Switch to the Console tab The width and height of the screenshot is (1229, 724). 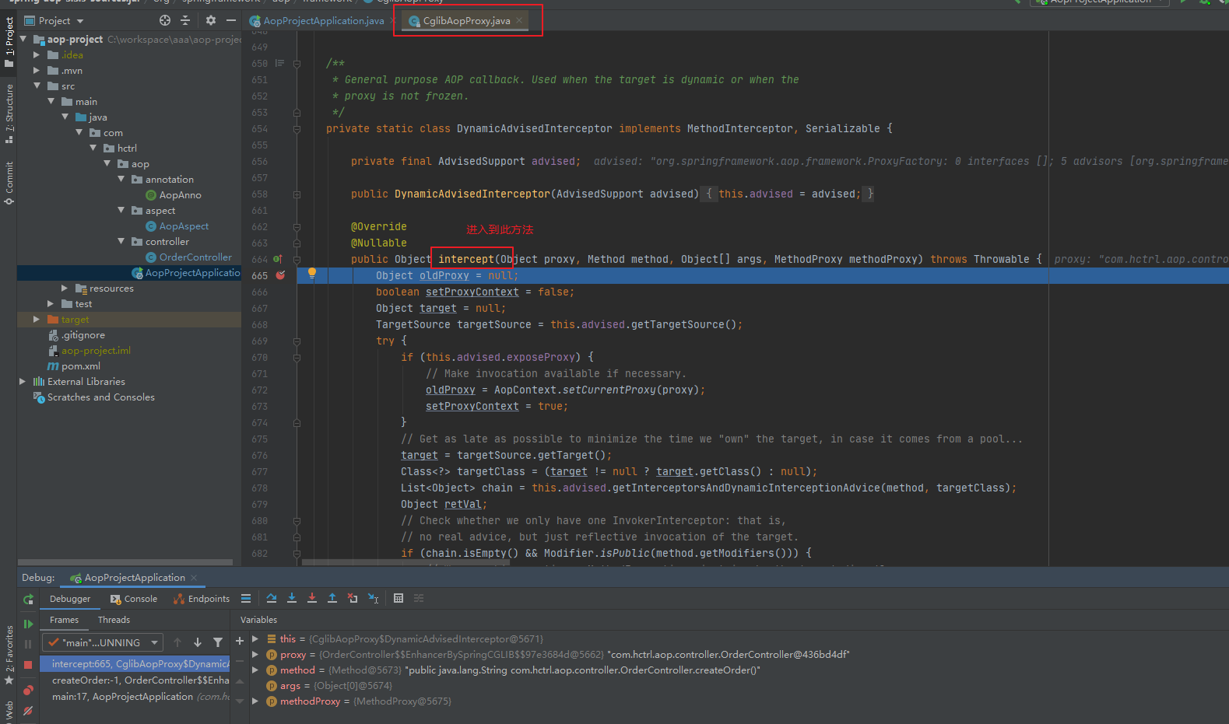click(x=134, y=599)
